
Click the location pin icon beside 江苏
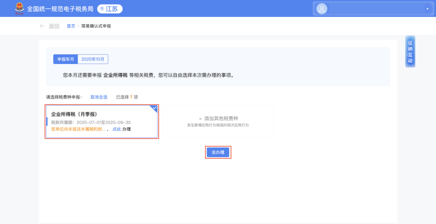(x=102, y=9)
